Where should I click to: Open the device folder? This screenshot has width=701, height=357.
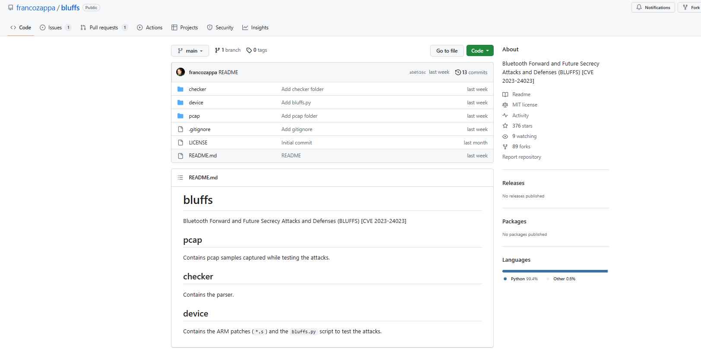(x=196, y=103)
